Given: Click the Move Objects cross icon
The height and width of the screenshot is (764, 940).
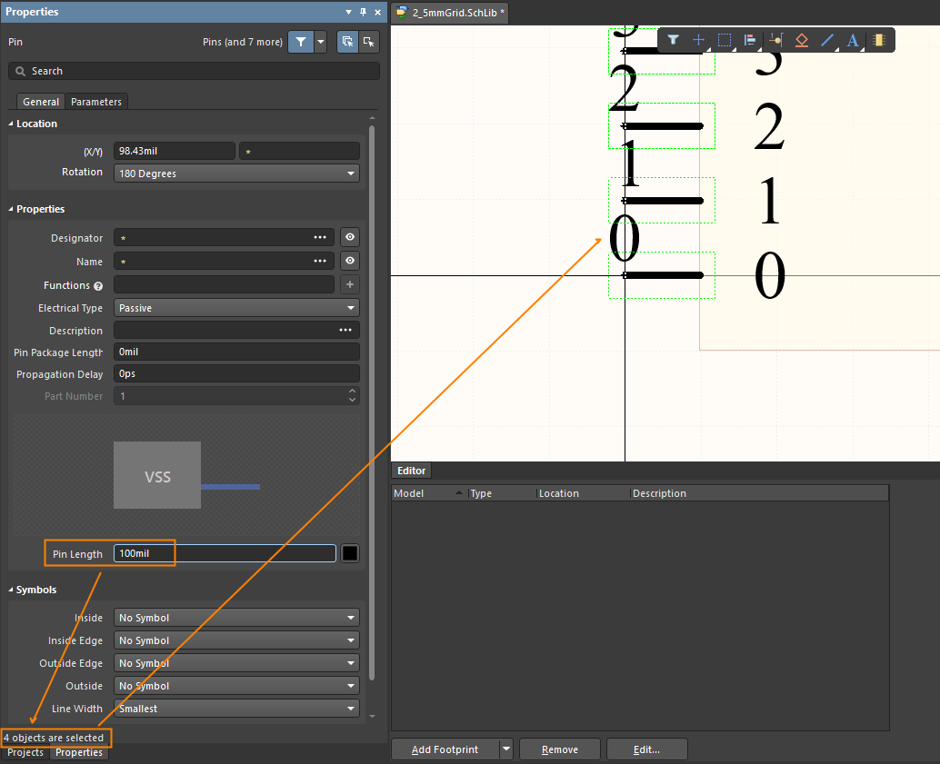Looking at the screenshot, I should coord(698,40).
